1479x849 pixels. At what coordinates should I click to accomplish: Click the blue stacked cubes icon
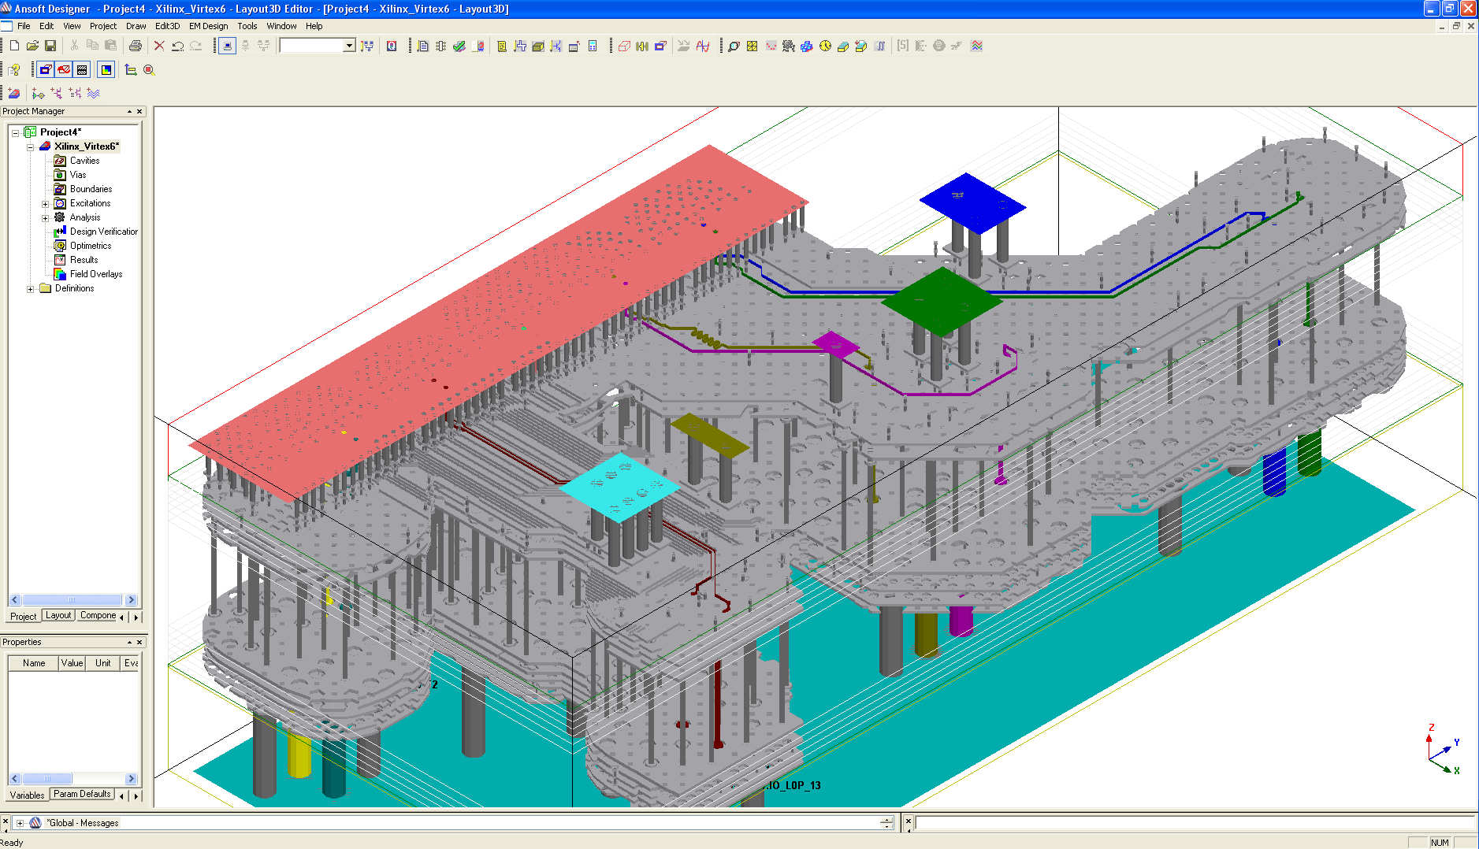[807, 46]
